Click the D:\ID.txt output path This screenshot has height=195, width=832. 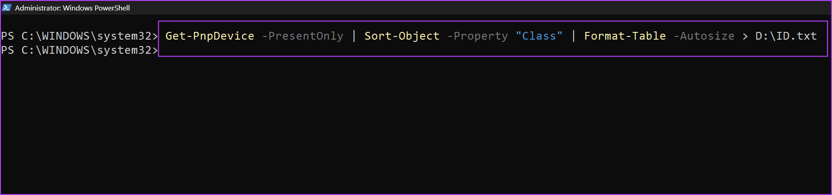point(786,36)
